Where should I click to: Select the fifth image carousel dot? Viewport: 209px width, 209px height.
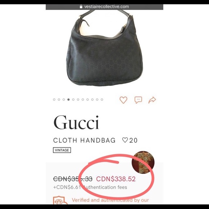point(73,99)
